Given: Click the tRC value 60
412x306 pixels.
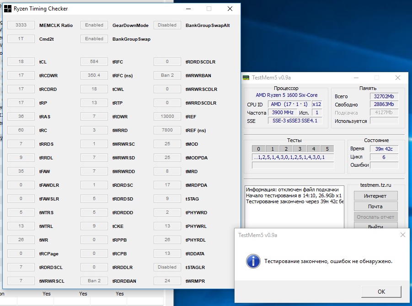Looking at the screenshot, I should 21,130.
